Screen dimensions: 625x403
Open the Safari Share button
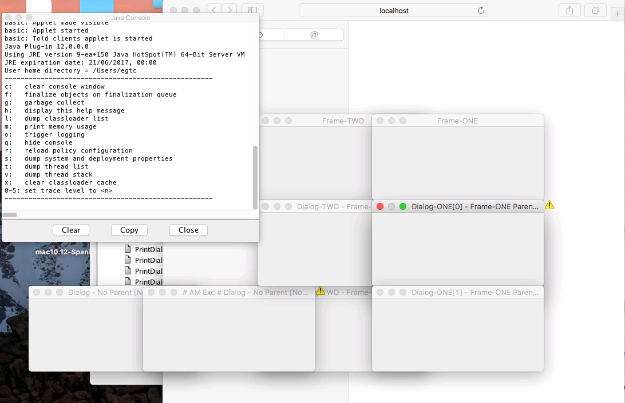pos(569,10)
